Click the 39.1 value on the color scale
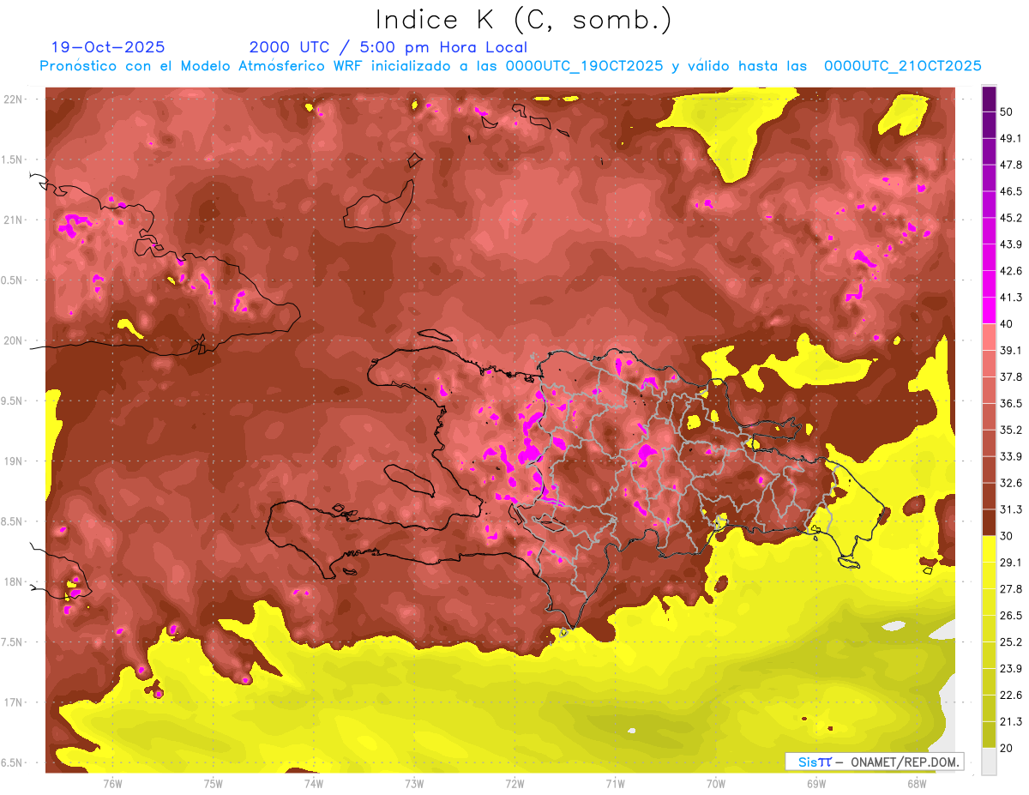Viewport: 1029px width, 795px height. pos(1010,350)
